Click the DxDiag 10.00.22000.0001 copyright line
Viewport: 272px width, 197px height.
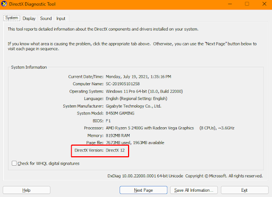click(185, 176)
